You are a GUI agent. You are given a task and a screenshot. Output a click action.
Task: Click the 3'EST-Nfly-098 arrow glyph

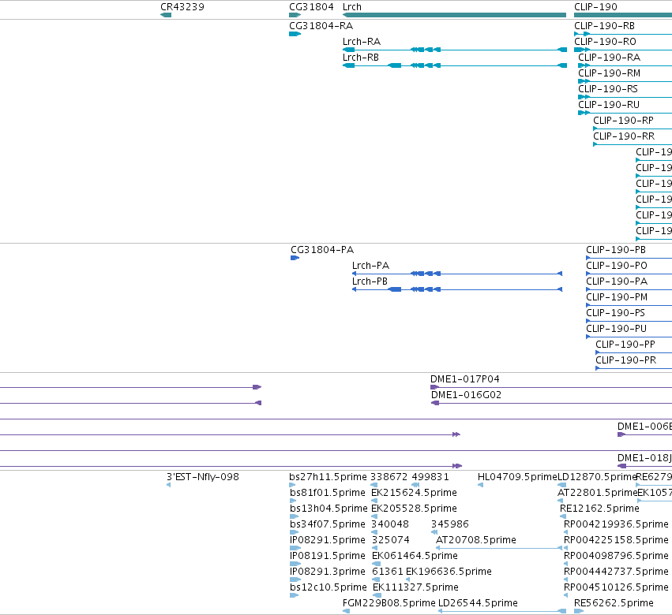pyautogui.click(x=168, y=485)
